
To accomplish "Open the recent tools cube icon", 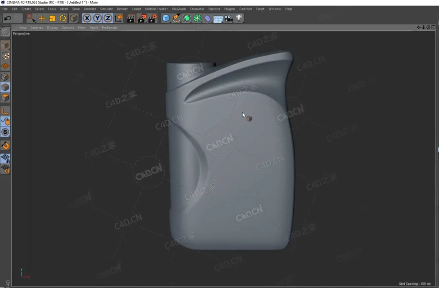I will pos(74,18).
